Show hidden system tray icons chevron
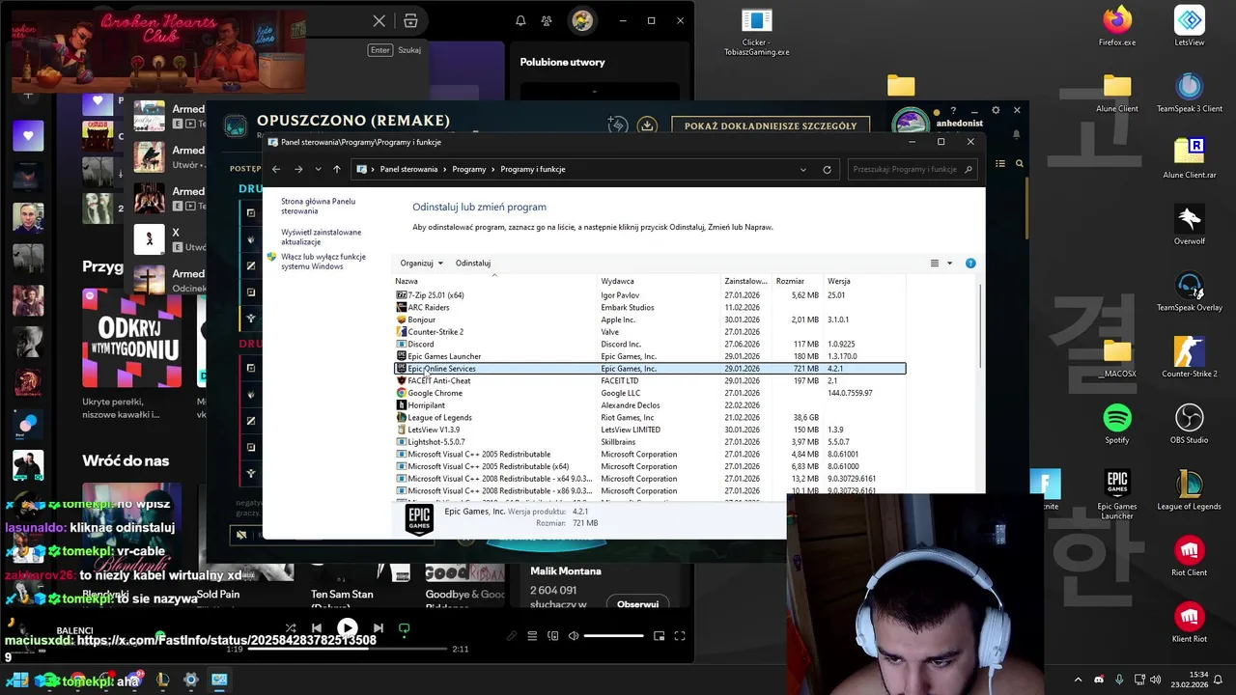Image resolution: width=1236 pixels, height=695 pixels. (1079, 680)
